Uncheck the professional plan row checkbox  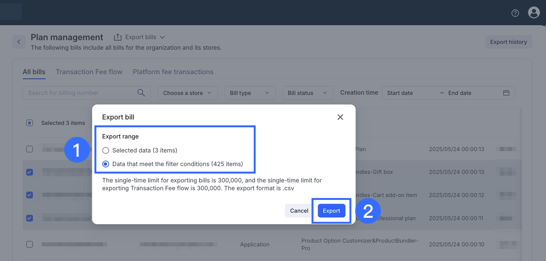(x=30, y=218)
